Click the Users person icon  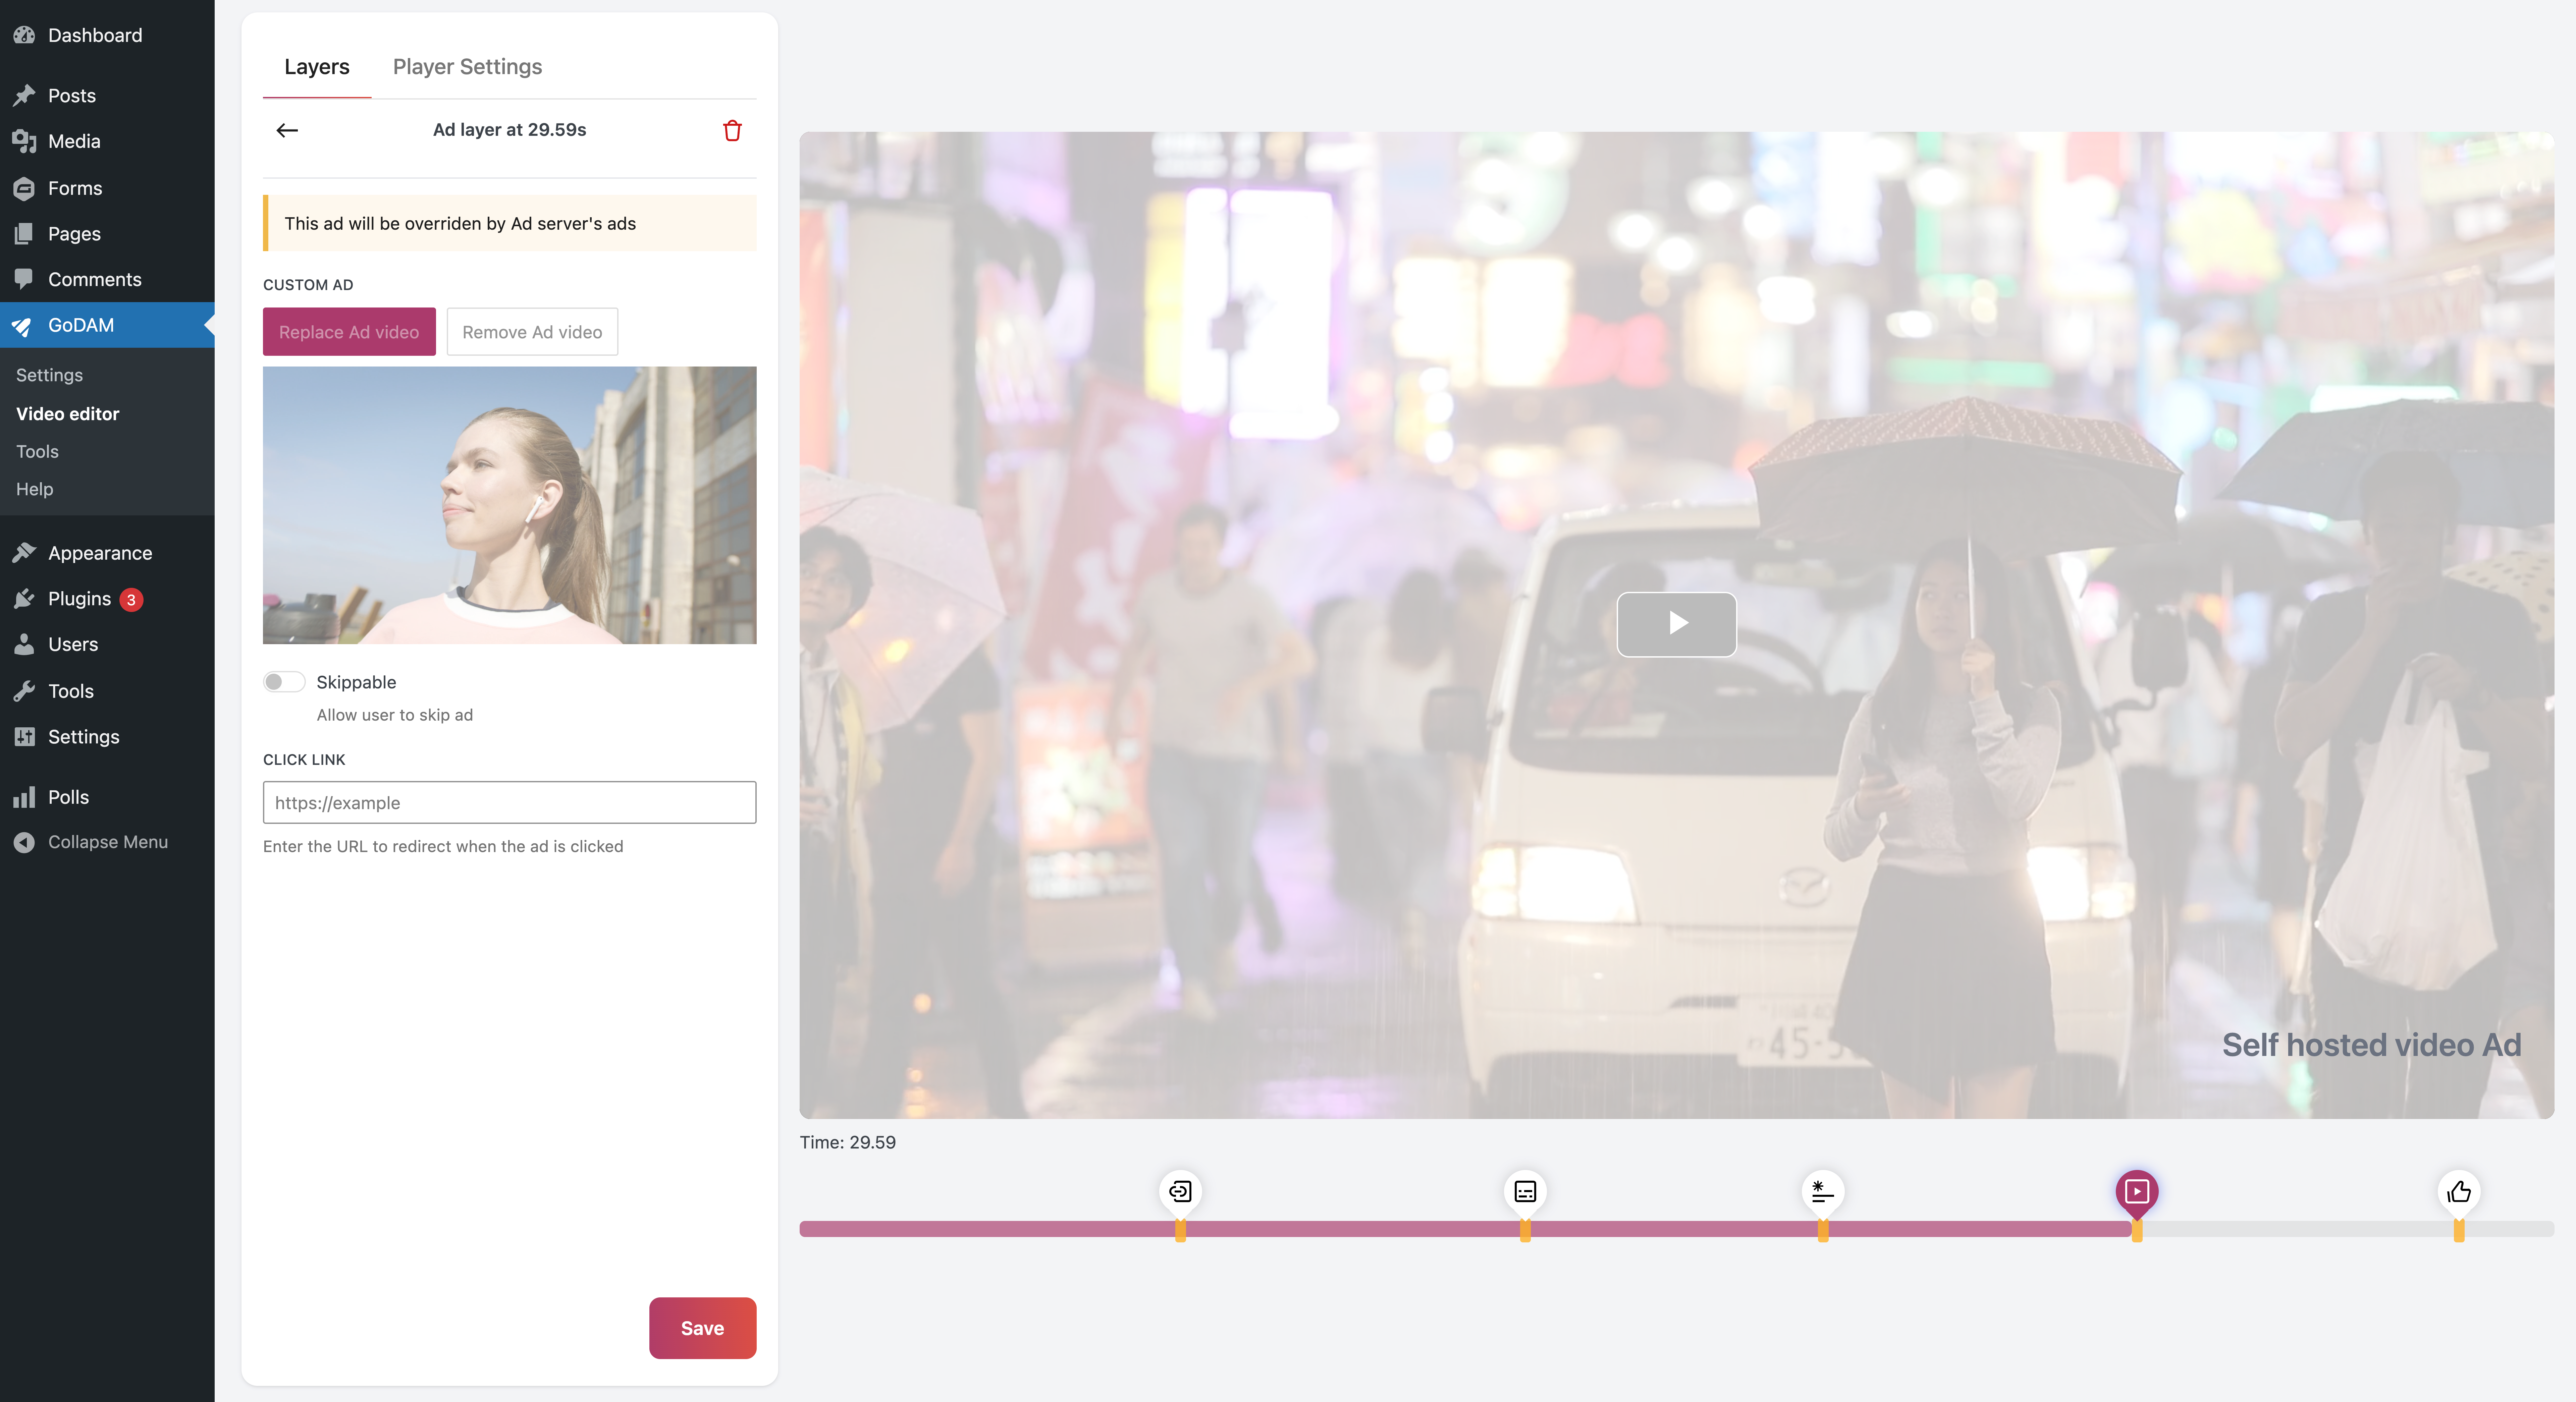(24, 644)
